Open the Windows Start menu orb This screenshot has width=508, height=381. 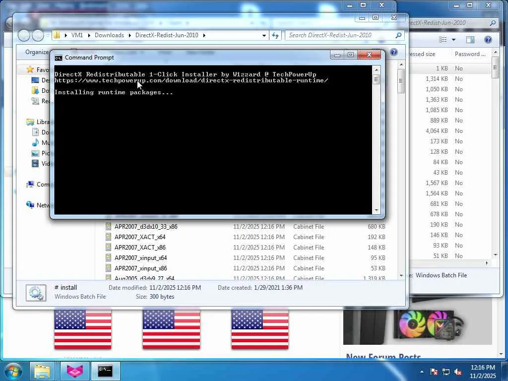(13, 371)
